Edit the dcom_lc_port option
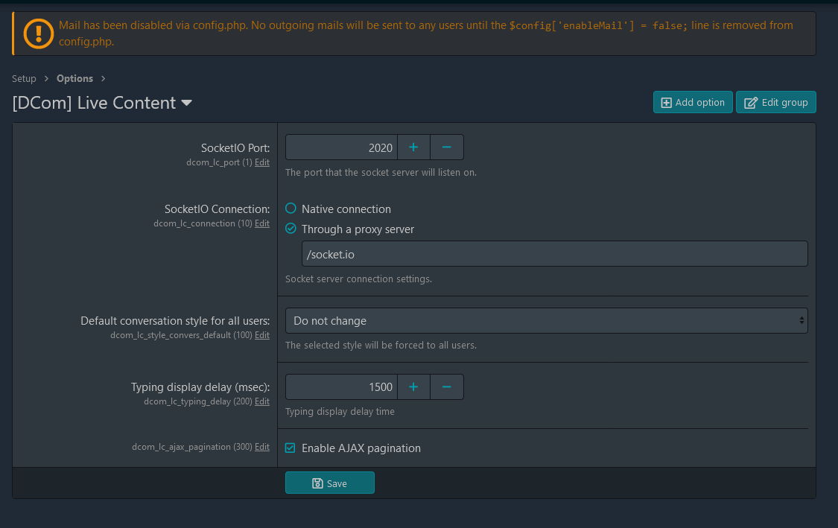Screen dimensions: 838x528 (x=262, y=162)
